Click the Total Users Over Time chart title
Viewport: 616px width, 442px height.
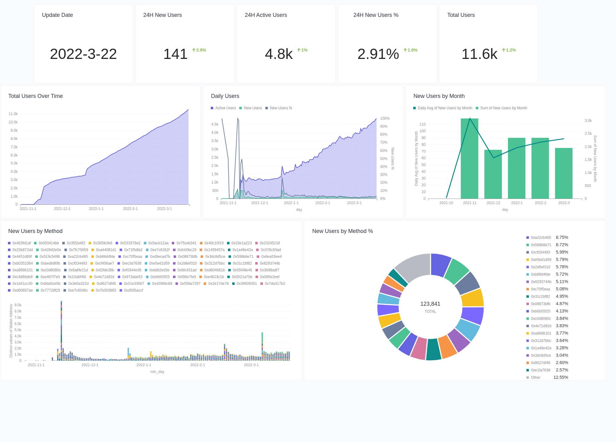click(x=35, y=96)
